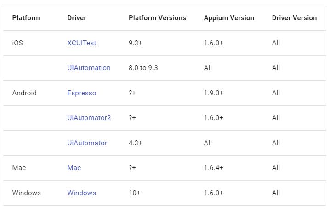Click the Android platform cell
Screen dimensions: 330x210
24,93
